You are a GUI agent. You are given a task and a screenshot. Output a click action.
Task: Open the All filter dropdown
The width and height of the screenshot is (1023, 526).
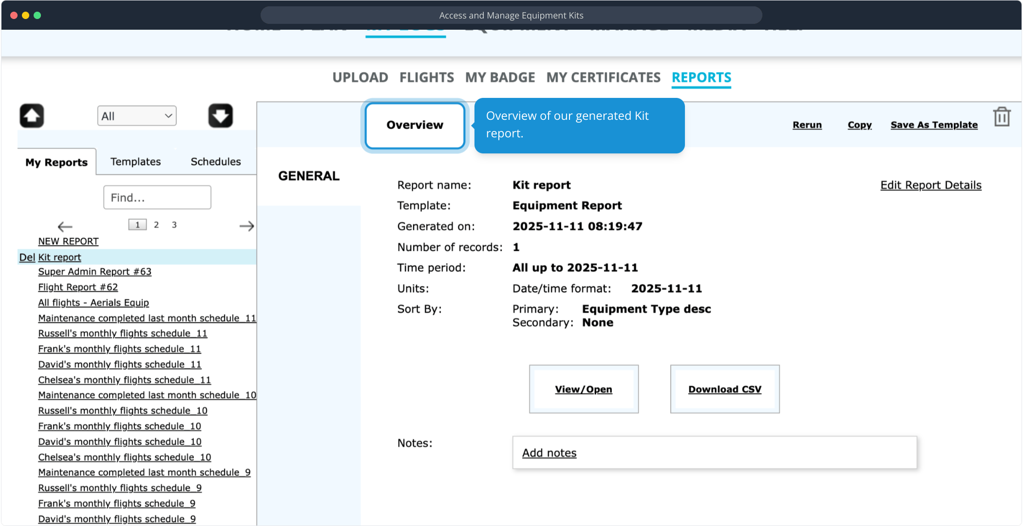coord(136,116)
